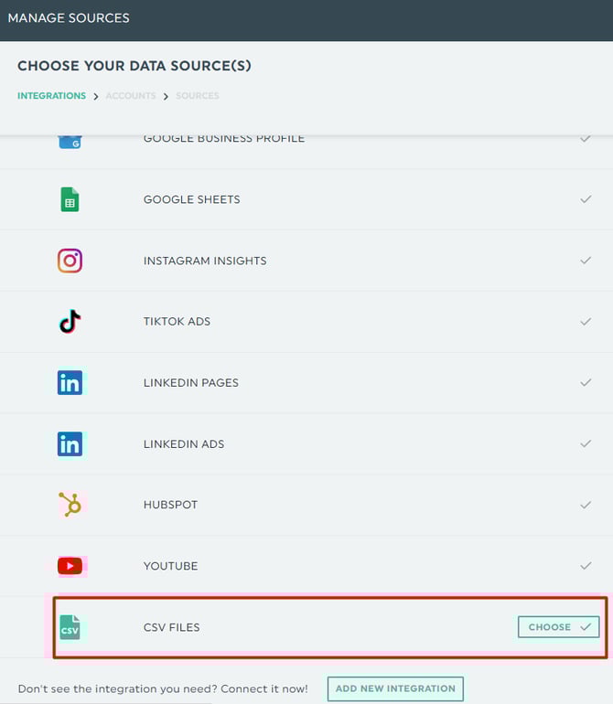Toggle the YouTube selection checkmark
Viewport: 613px width, 704px height.
[586, 566]
